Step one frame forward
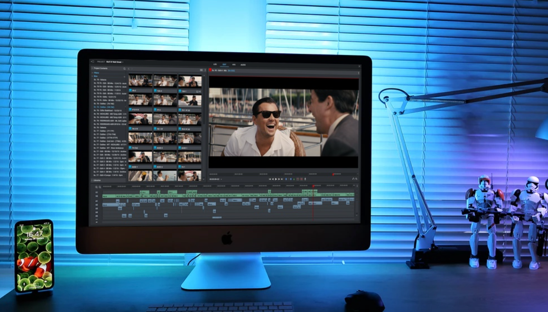 (280, 179)
